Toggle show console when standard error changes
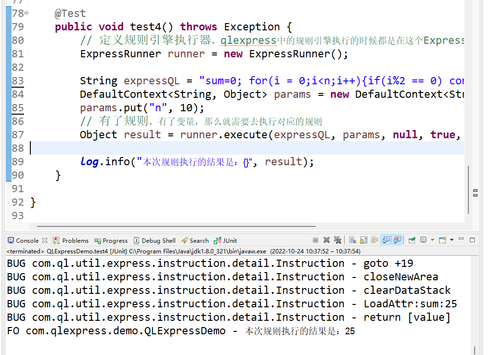The height and width of the screenshot is (355, 491). (x=397, y=240)
